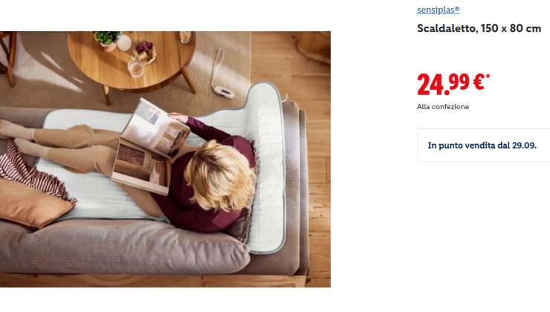This screenshot has height=312, width=550.
Task: Open the product photo of the heating blanket
Action: click(x=165, y=159)
